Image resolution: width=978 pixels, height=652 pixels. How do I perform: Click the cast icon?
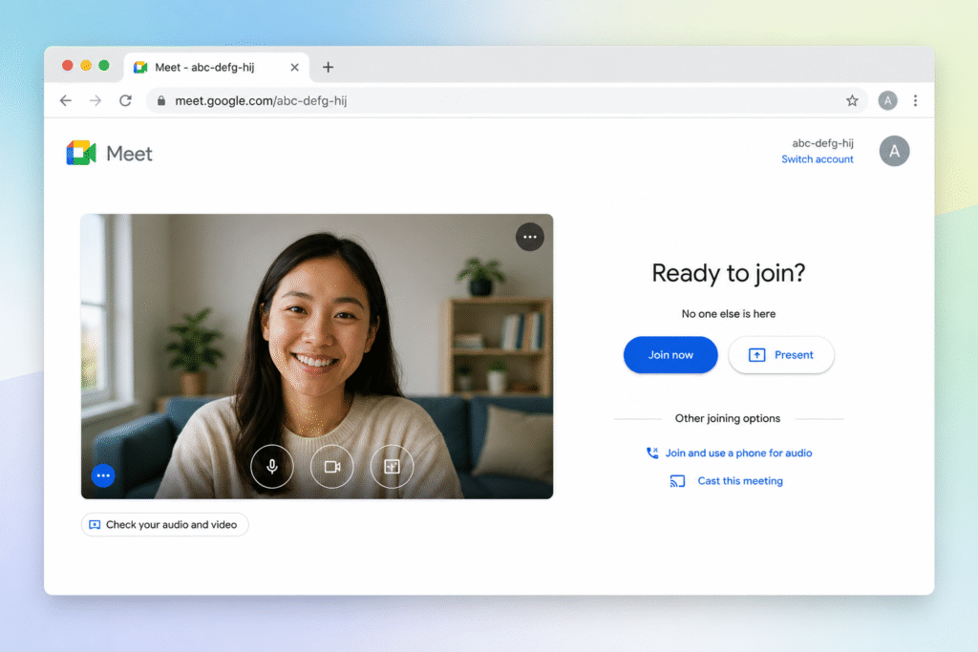pos(677,481)
